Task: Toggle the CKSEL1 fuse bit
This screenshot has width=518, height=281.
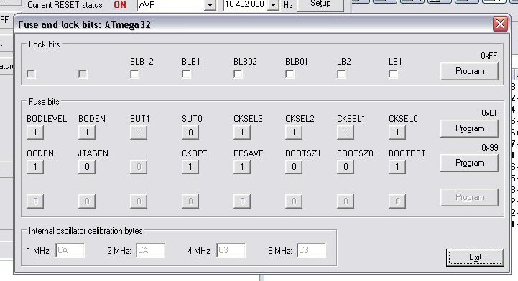Action: pos(346,133)
